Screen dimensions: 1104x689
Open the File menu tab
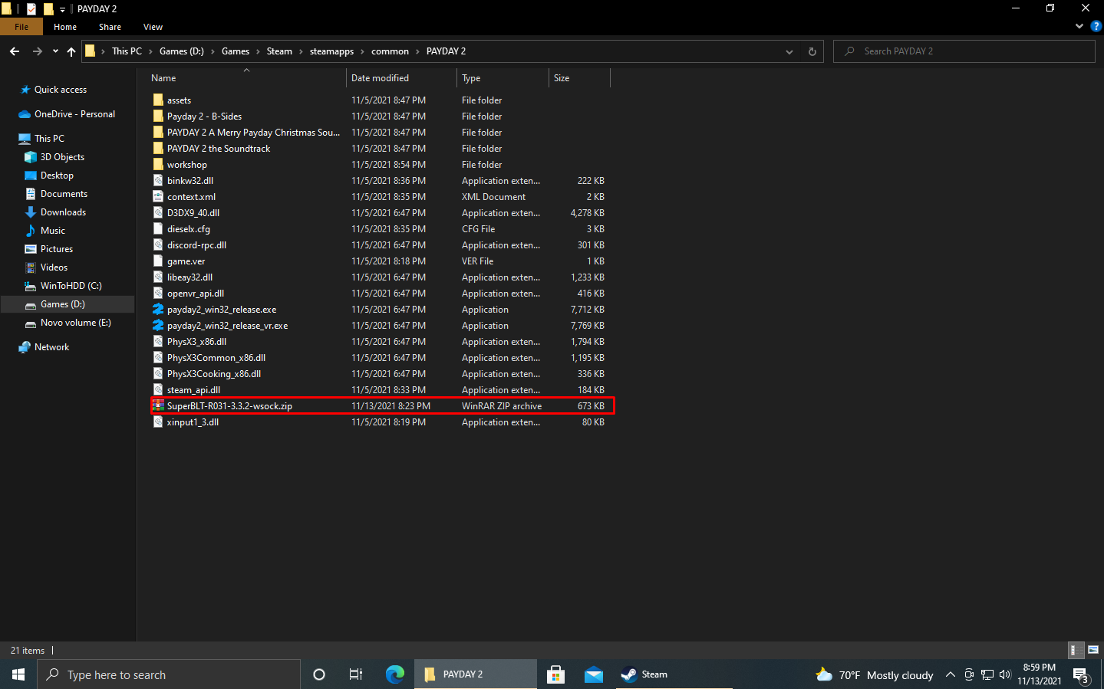(21, 27)
